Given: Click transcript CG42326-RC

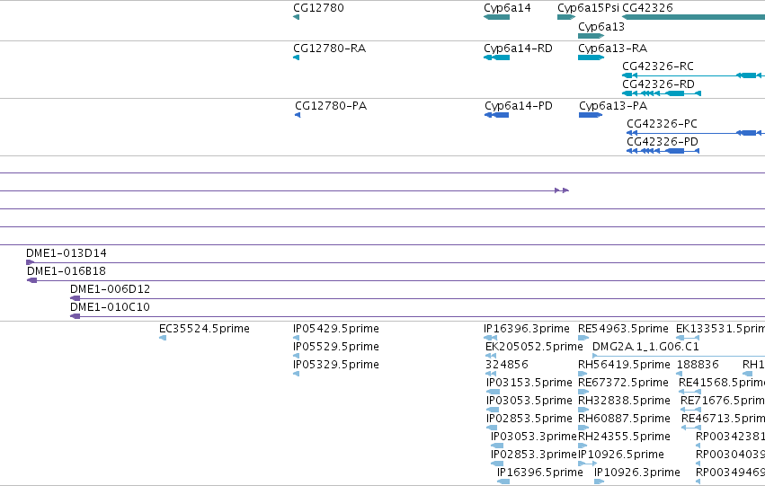Looking at the screenshot, I should (x=658, y=66).
